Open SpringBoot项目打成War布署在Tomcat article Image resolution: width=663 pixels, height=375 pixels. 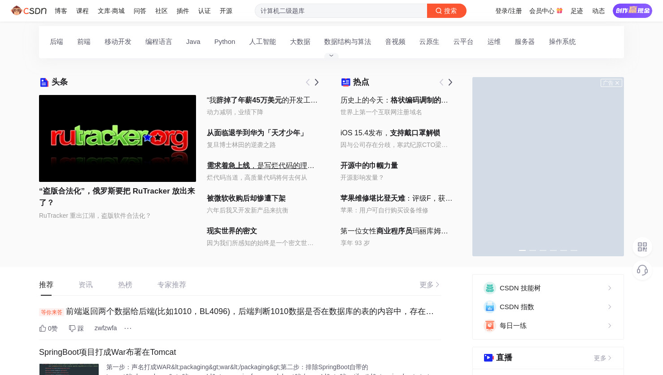pos(108,352)
